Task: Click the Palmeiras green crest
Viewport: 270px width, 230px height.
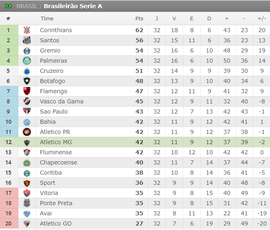Action: tap(27, 61)
